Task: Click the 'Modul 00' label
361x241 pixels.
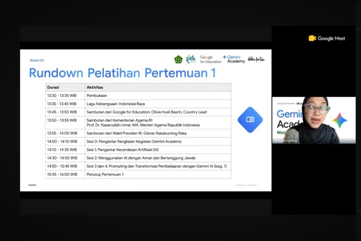Action: tap(37, 60)
